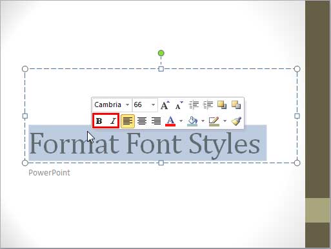Click the word "Format" in title
This screenshot has height=249, width=331.
coord(74,143)
